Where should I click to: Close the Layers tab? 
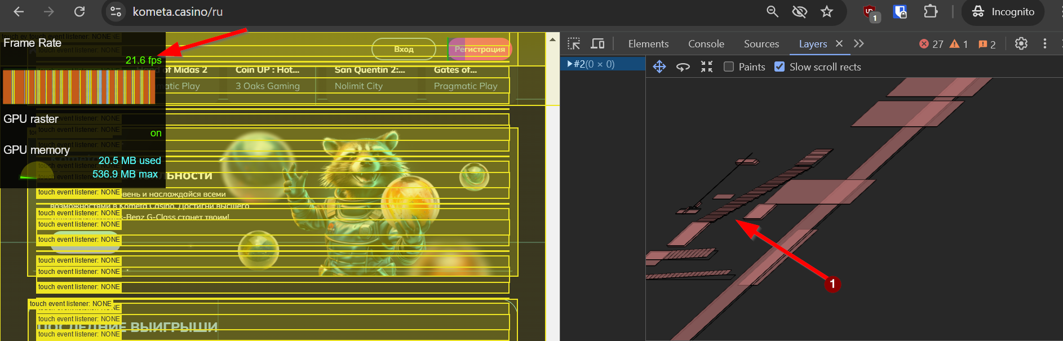click(839, 44)
